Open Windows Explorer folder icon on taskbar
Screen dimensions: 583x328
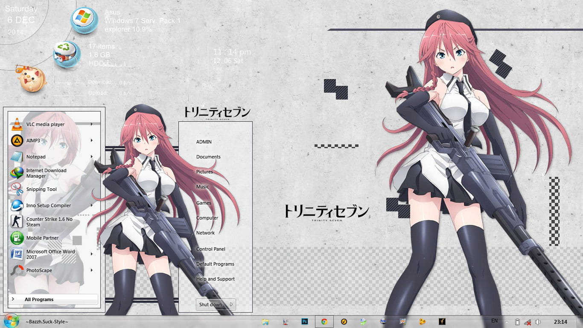266,322
